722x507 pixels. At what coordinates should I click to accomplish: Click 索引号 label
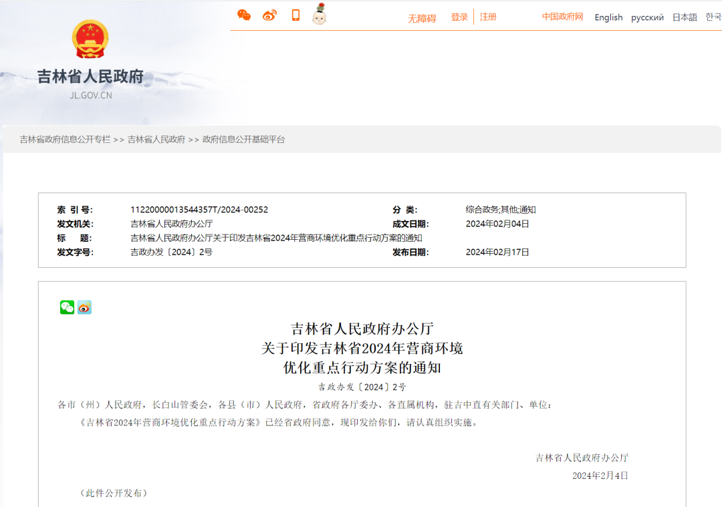tap(75, 210)
